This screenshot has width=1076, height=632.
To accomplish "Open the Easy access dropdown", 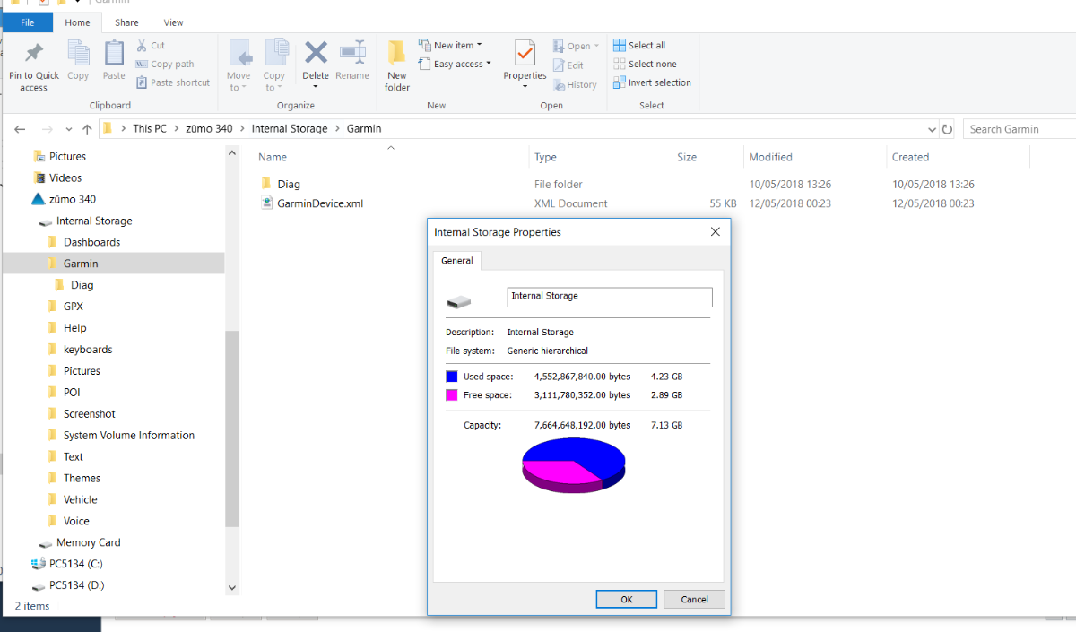I will tap(456, 64).
